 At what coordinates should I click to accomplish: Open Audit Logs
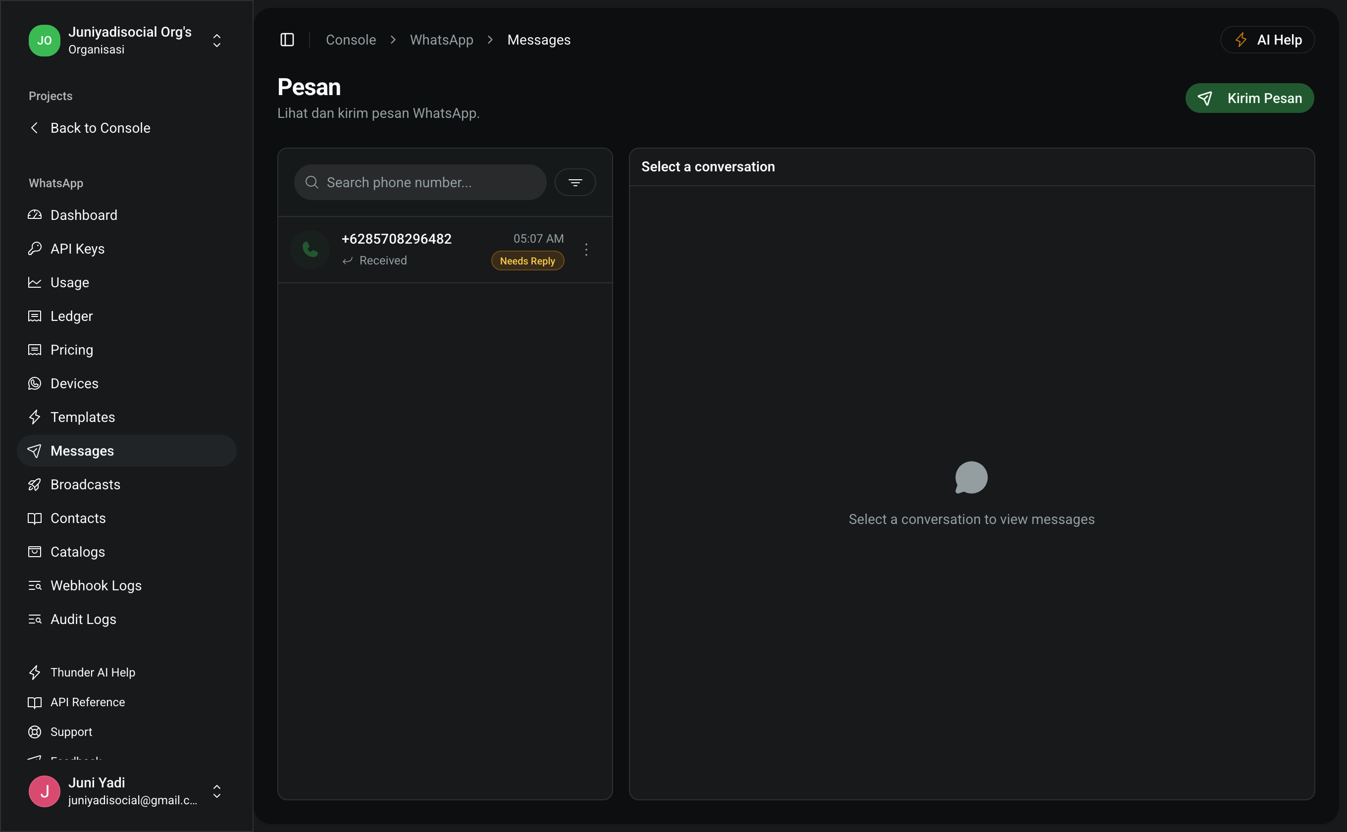127,619
